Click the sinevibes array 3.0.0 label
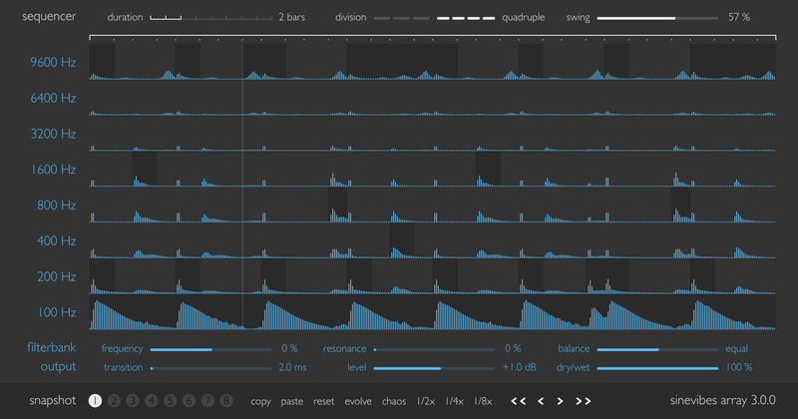 (722, 401)
